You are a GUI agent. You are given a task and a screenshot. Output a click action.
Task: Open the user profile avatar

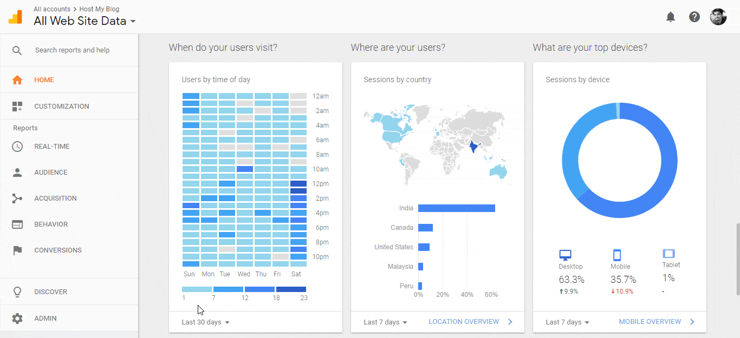pyautogui.click(x=718, y=17)
